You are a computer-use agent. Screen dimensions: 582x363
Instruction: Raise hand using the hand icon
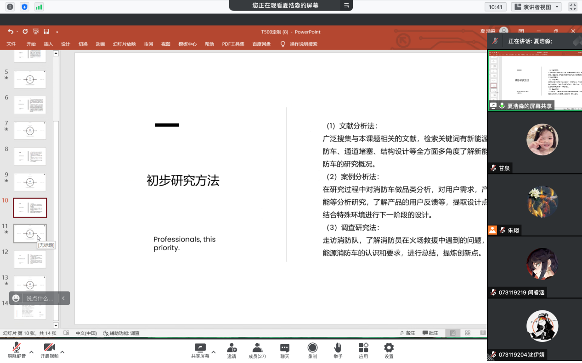pyautogui.click(x=338, y=348)
